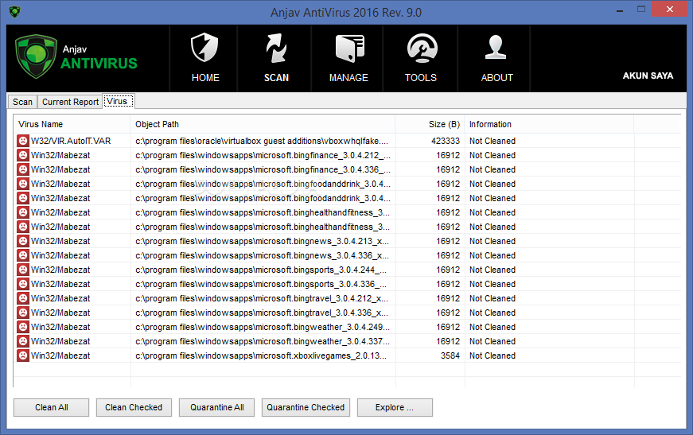Click the size value 3584
The width and height of the screenshot is (693, 435).
point(450,355)
